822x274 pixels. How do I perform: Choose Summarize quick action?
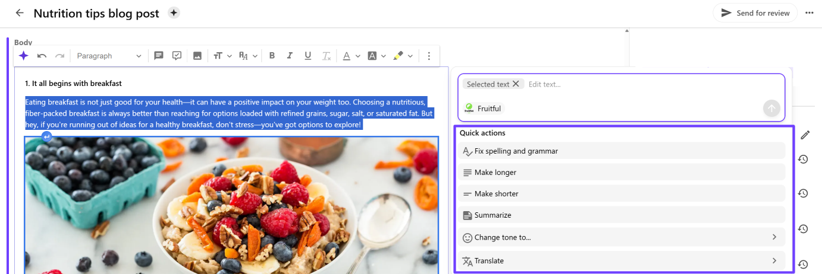[x=622, y=215]
